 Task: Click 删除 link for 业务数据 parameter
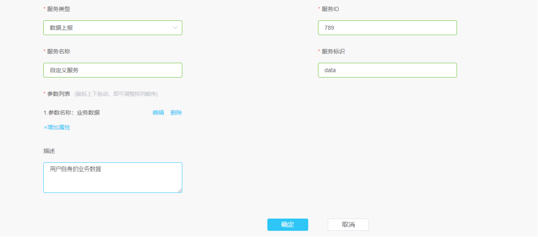(x=176, y=112)
